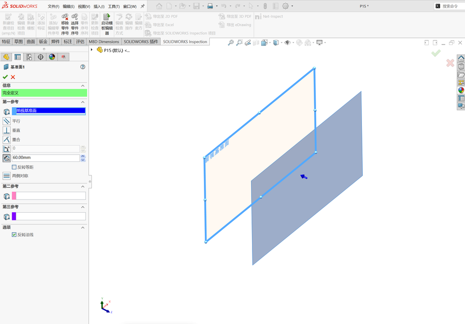Image resolution: width=465 pixels, height=324 pixels.
Task: Switch to the 曲面 tab
Action: point(31,41)
